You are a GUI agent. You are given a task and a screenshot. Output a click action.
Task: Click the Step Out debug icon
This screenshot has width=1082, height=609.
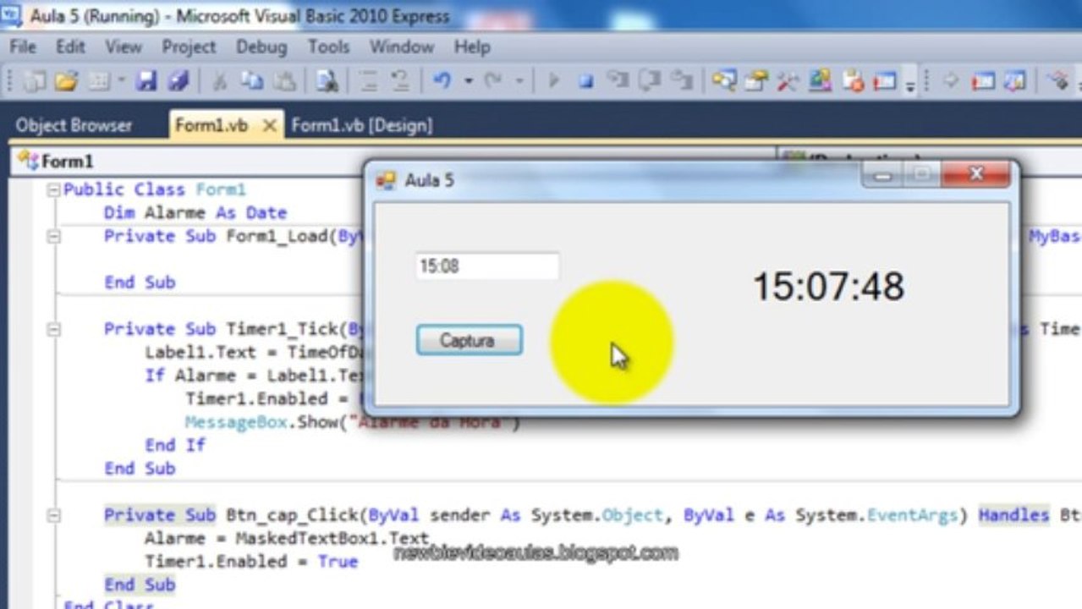[682, 81]
